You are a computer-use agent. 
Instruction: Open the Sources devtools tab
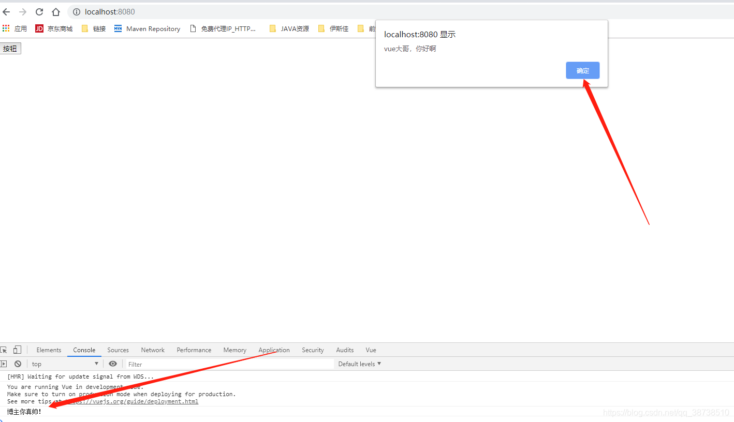(x=118, y=350)
